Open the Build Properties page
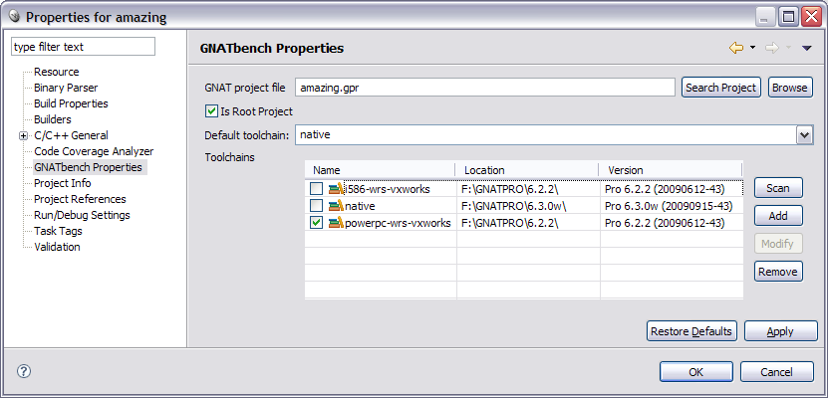 pyautogui.click(x=71, y=103)
